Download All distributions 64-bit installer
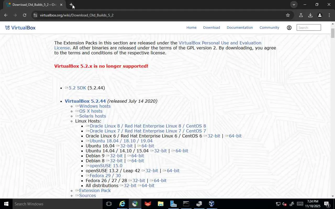Image resolution: width=335 pixels, height=209 pixels. coord(146,185)
